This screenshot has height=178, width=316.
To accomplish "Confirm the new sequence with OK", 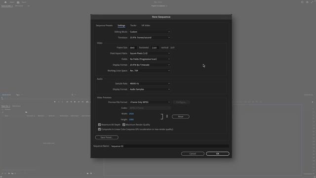I will click(x=218, y=154).
